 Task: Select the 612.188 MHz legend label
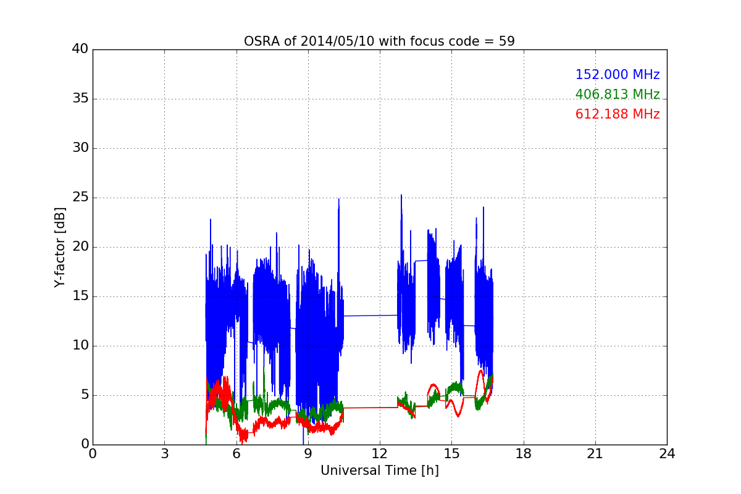point(617,114)
